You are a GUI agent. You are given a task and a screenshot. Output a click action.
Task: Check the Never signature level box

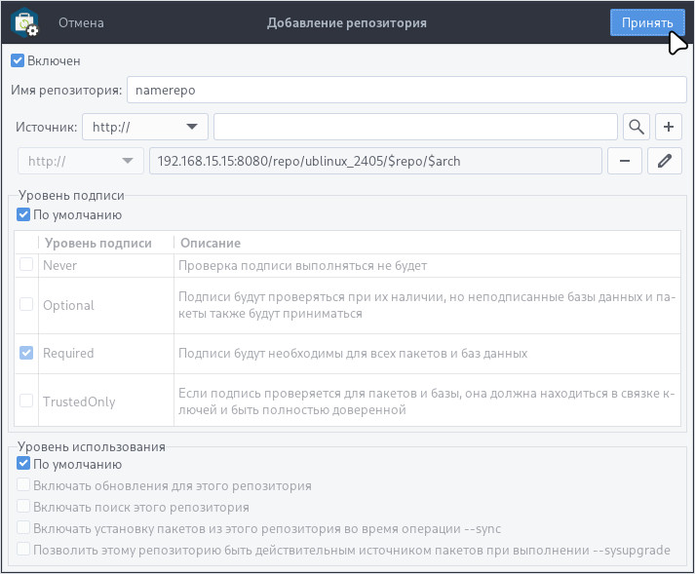click(x=26, y=265)
